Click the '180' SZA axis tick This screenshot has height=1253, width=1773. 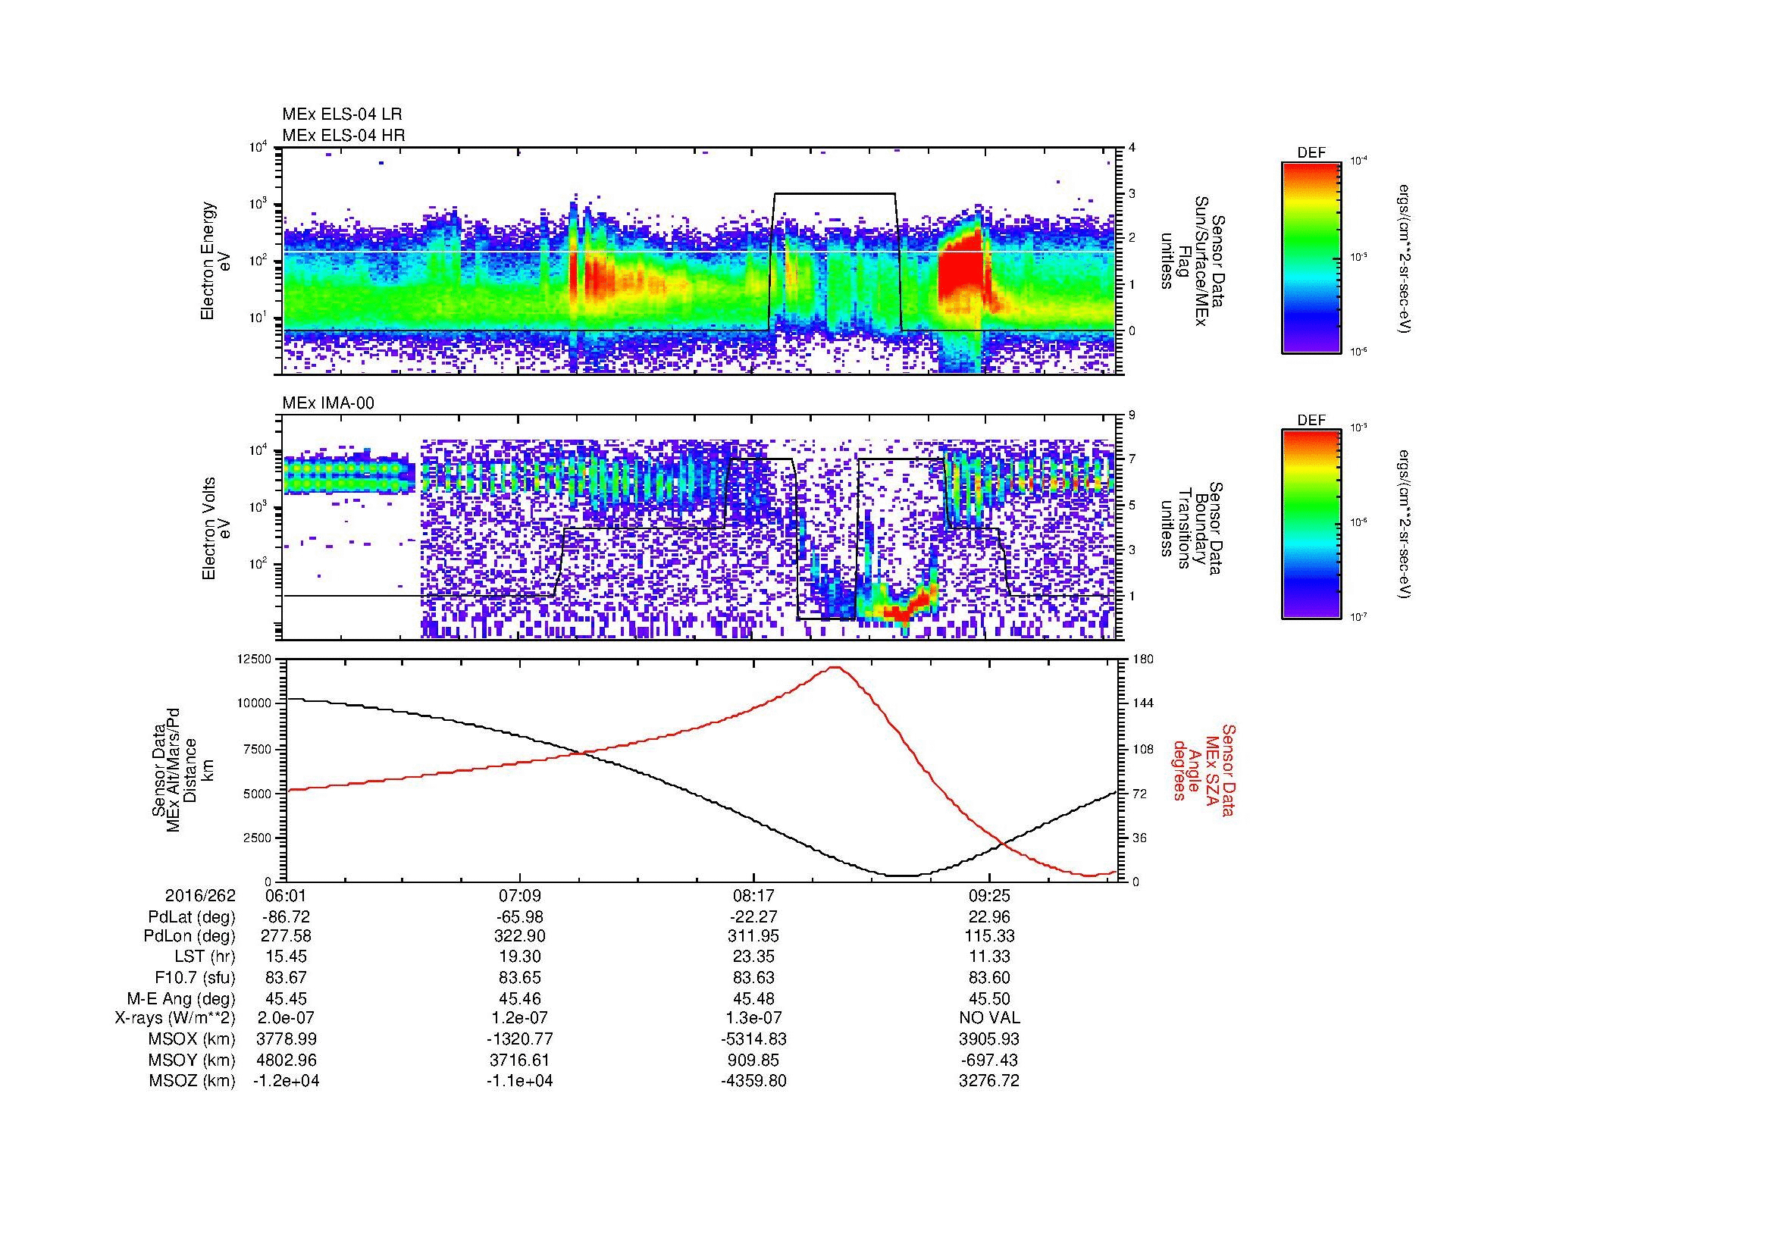pyautogui.click(x=1143, y=659)
